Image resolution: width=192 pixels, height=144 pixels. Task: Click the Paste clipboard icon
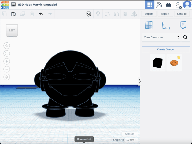(x=13, y=14)
